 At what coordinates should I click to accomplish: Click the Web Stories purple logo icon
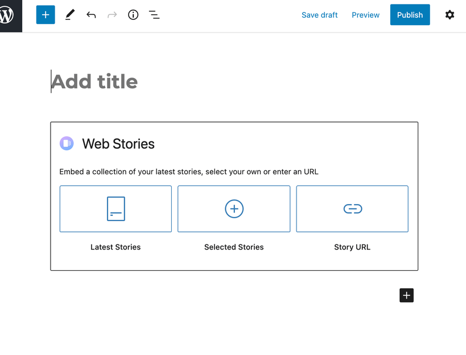point(67,144)
